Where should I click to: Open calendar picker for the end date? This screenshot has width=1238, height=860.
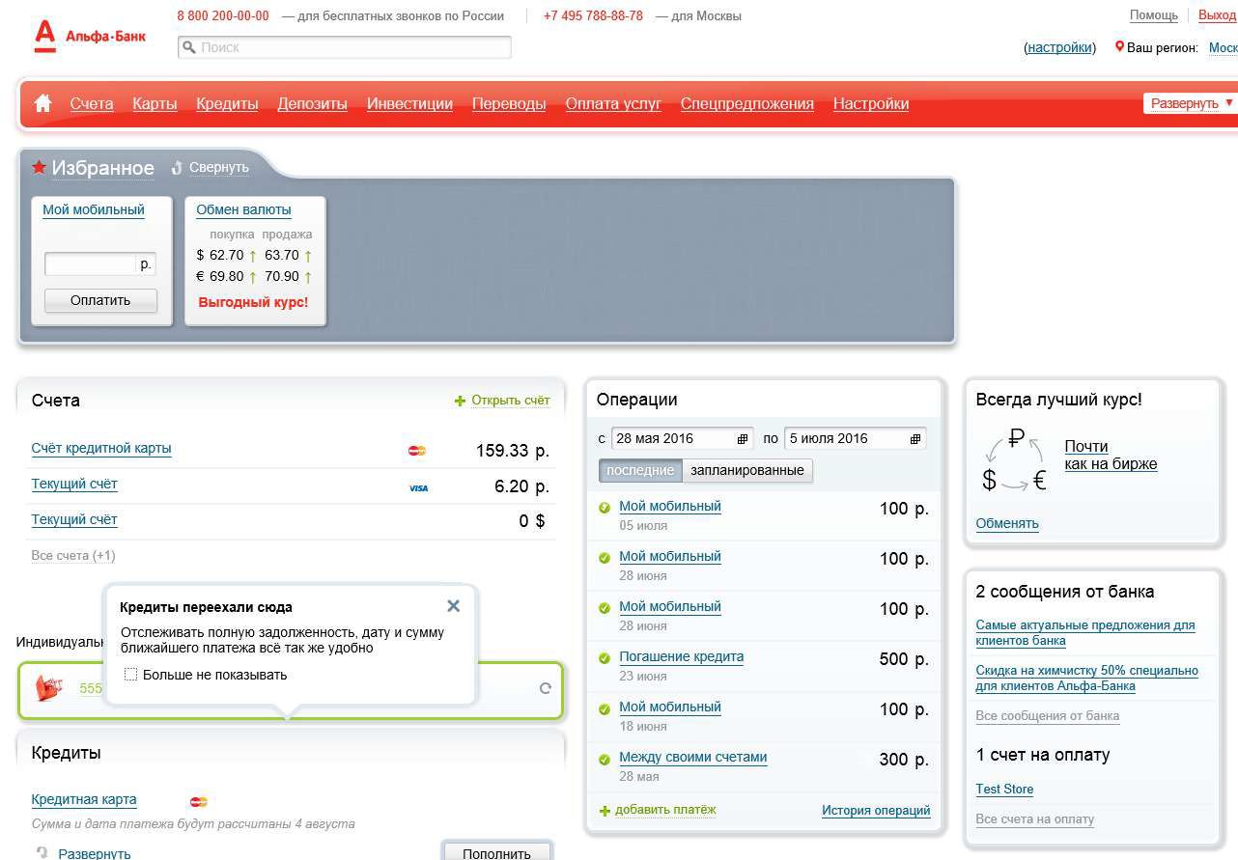click(x=915, y=438)
